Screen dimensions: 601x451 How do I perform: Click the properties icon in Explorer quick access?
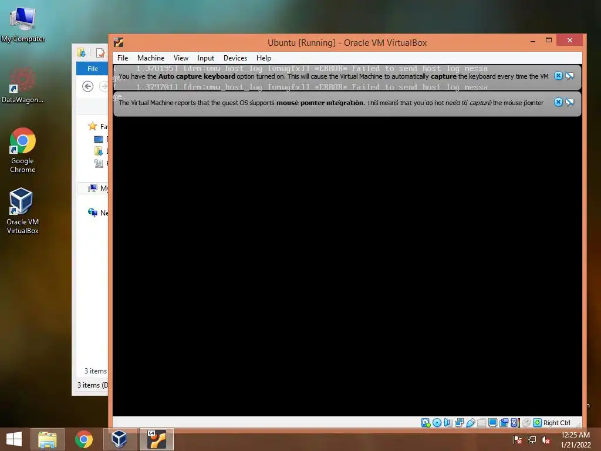point(100,52)
